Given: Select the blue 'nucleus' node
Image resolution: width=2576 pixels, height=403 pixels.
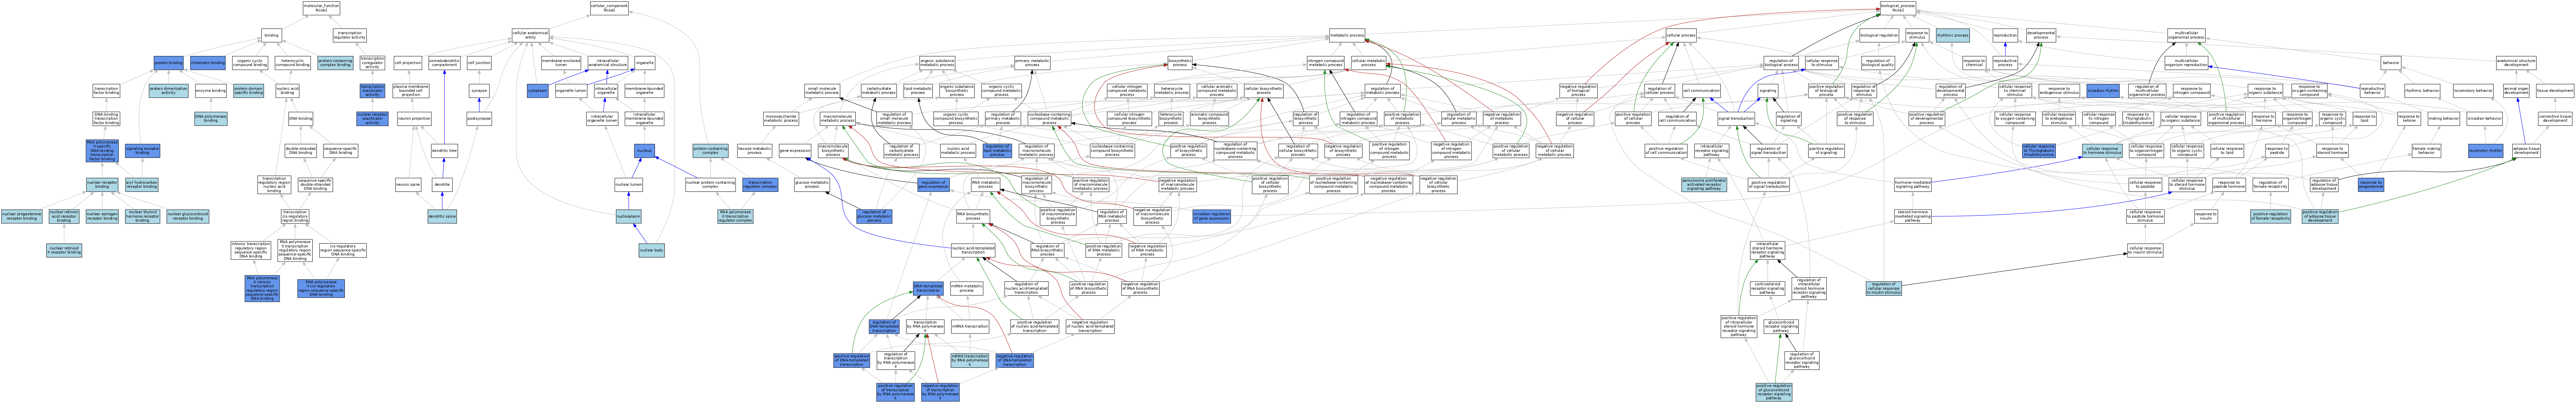Looking at the screenshot, I should point(645,151).
